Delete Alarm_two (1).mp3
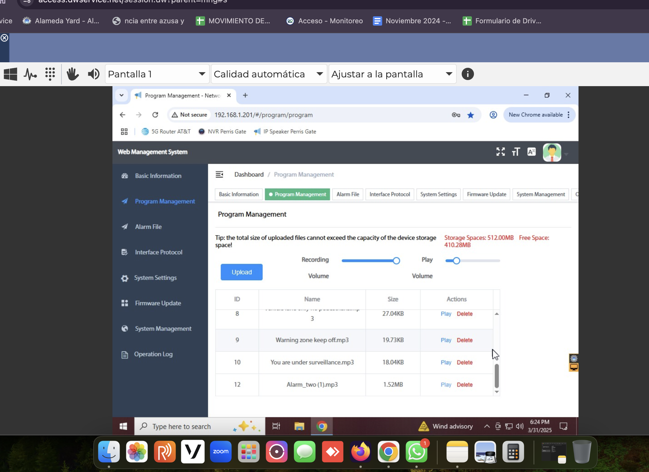649x472 pixels. tap(465, 385)
